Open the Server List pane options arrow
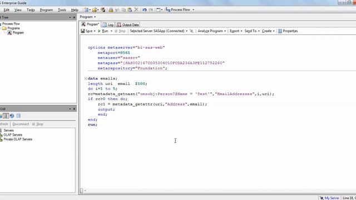 click(70, 109)
